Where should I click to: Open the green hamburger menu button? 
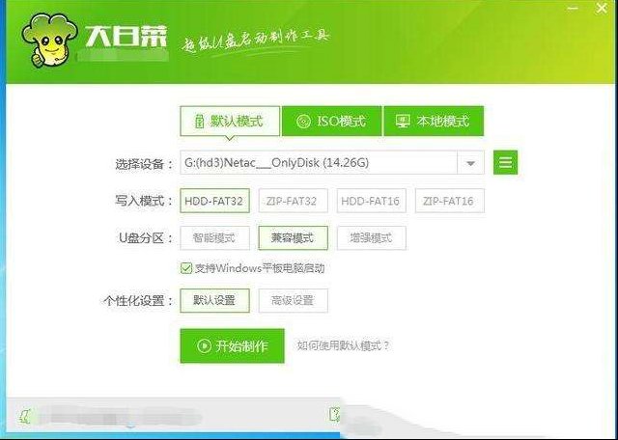click(x=505, y=162)
